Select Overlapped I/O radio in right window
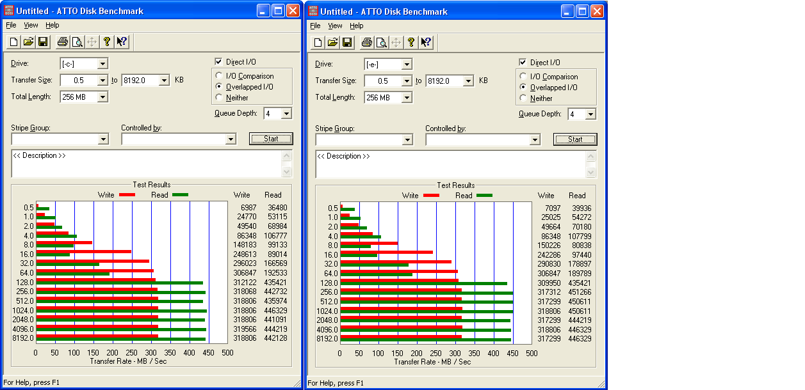 coord(524,88)
